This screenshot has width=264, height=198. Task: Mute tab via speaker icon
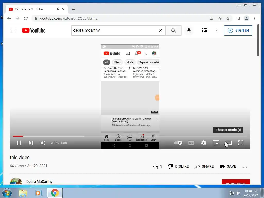click(x=58, y=9)
